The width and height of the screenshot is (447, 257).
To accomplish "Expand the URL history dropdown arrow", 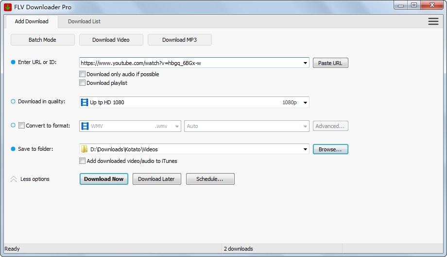I will pos(305,63).
